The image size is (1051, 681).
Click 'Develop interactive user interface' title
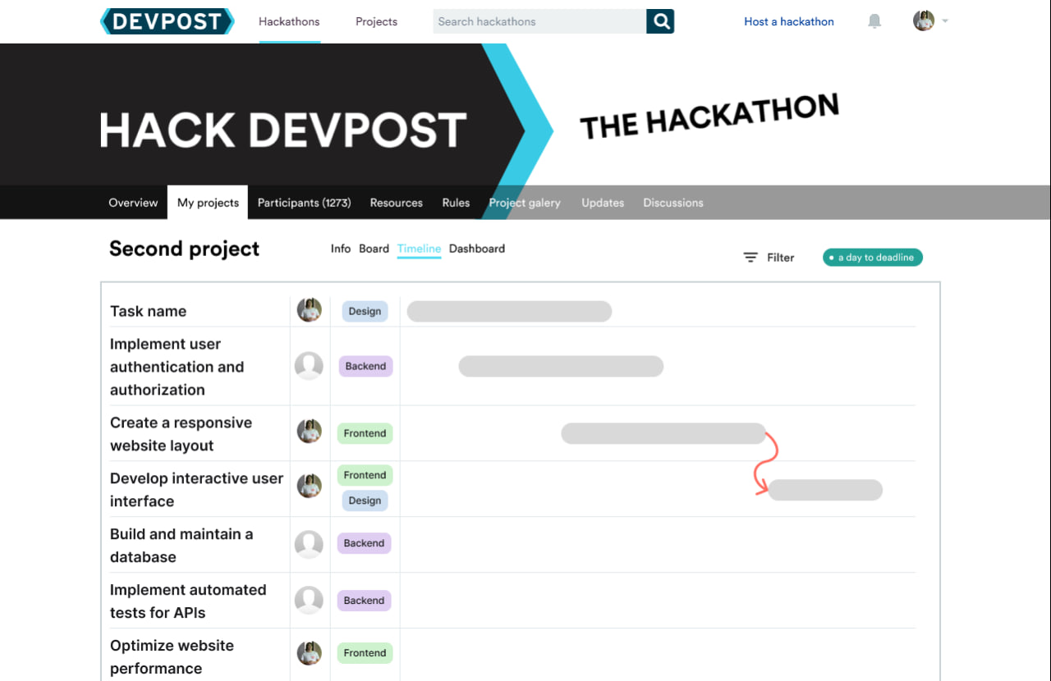[x=197, y=490]
